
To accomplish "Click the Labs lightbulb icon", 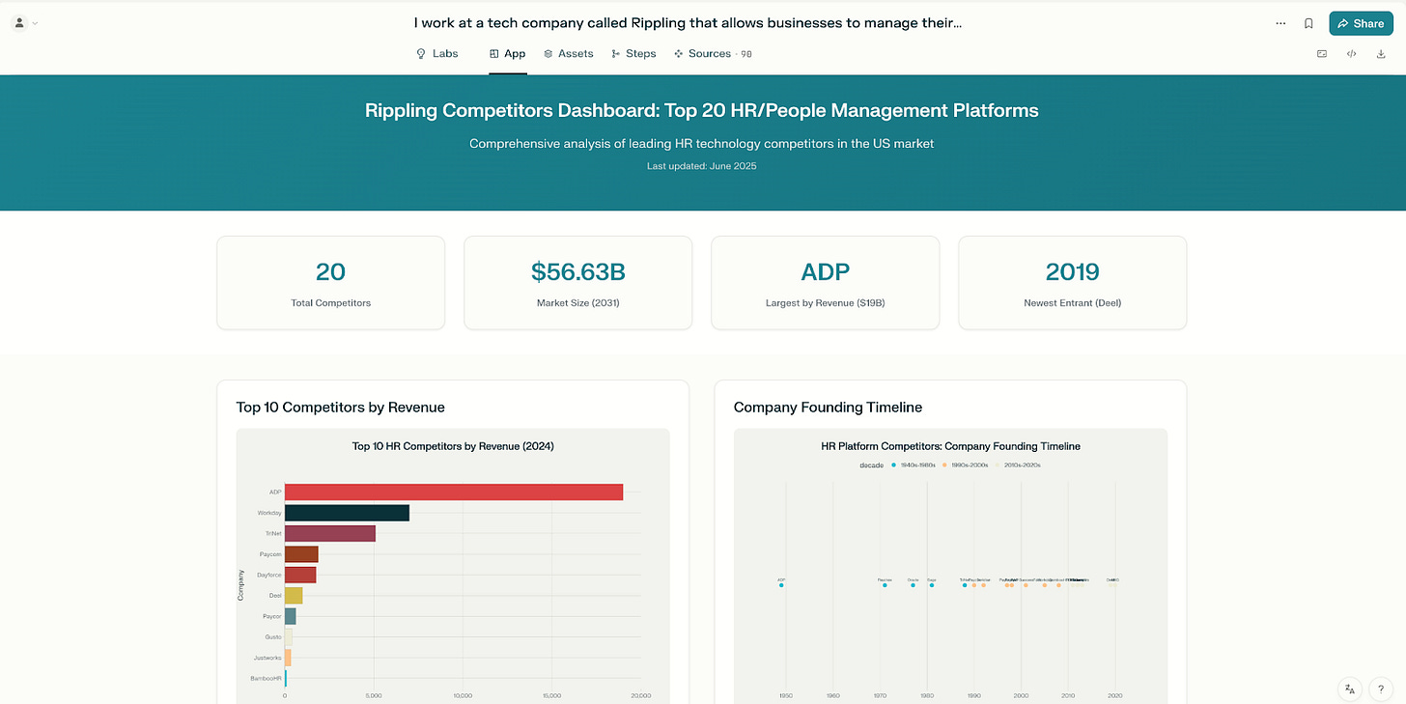I will 420,53.
